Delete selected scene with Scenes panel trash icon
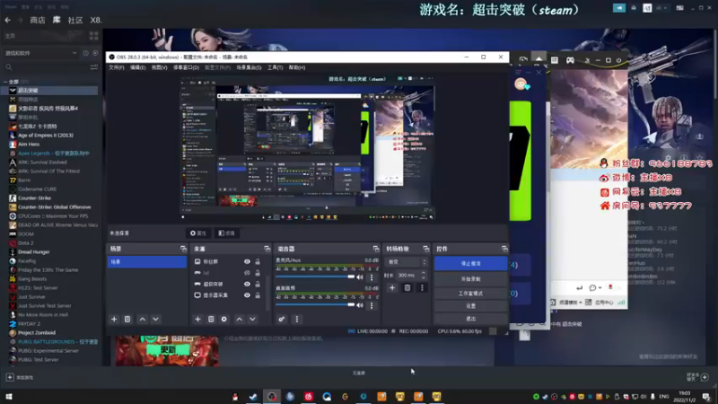 click(x=127, y=319)
